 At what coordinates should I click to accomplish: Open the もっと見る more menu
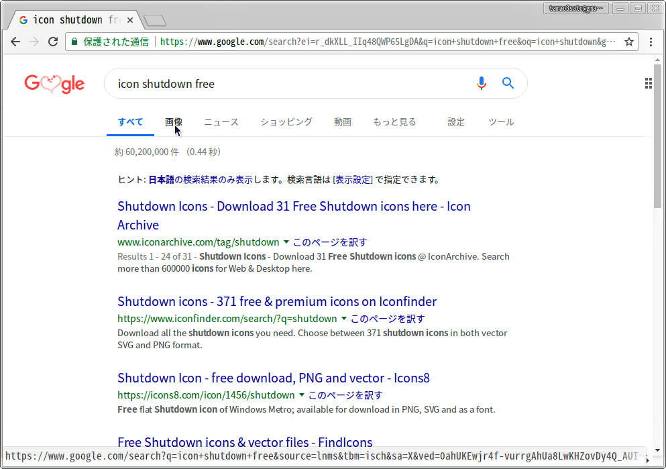(x=394, y=122)
